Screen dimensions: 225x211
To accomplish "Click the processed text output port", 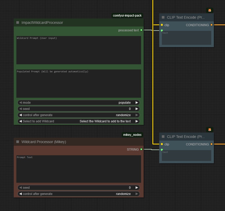I will [x=141, y=30].
